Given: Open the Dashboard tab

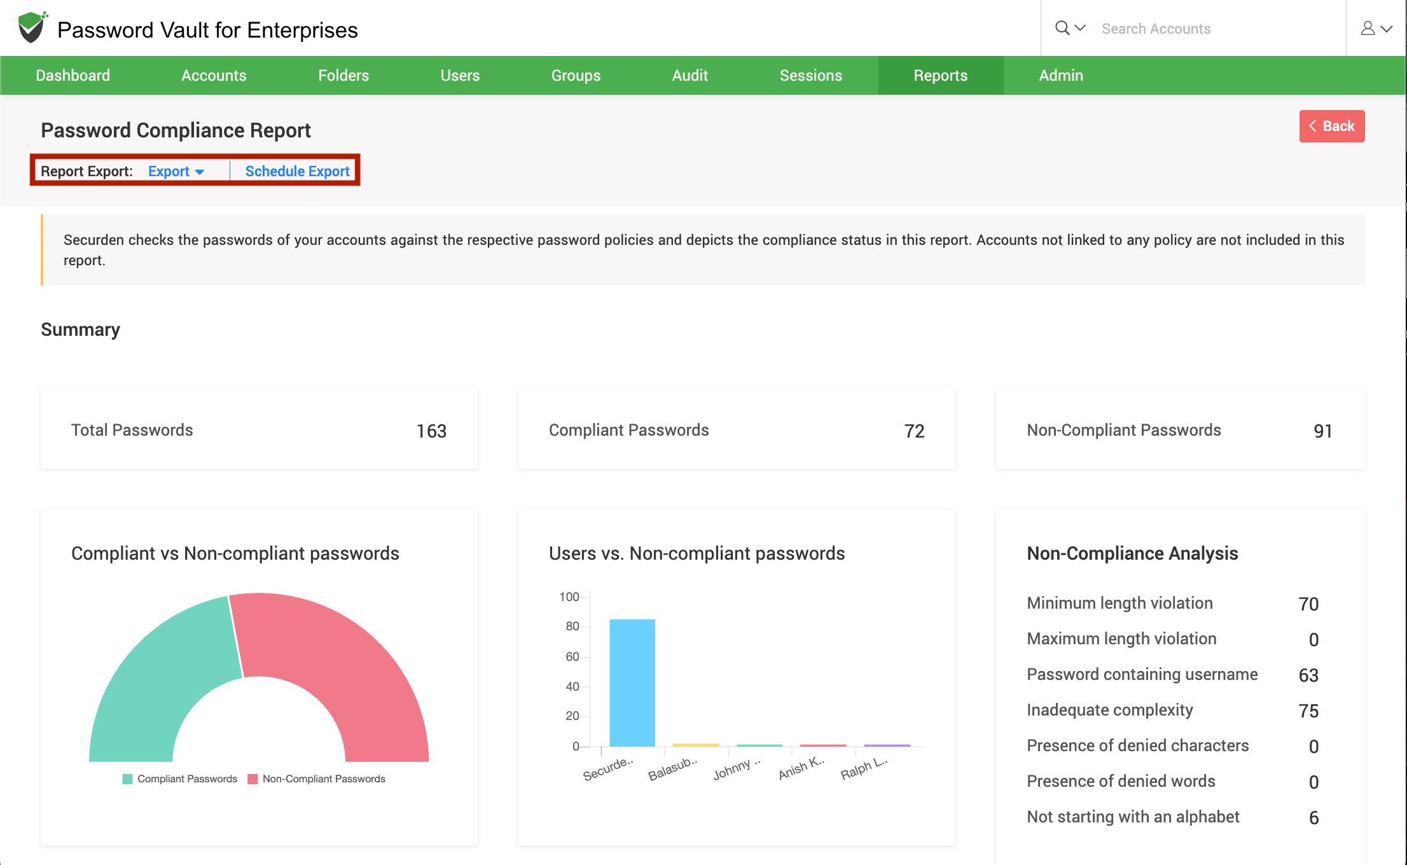Looking at the screenshot, I should 73,76.
